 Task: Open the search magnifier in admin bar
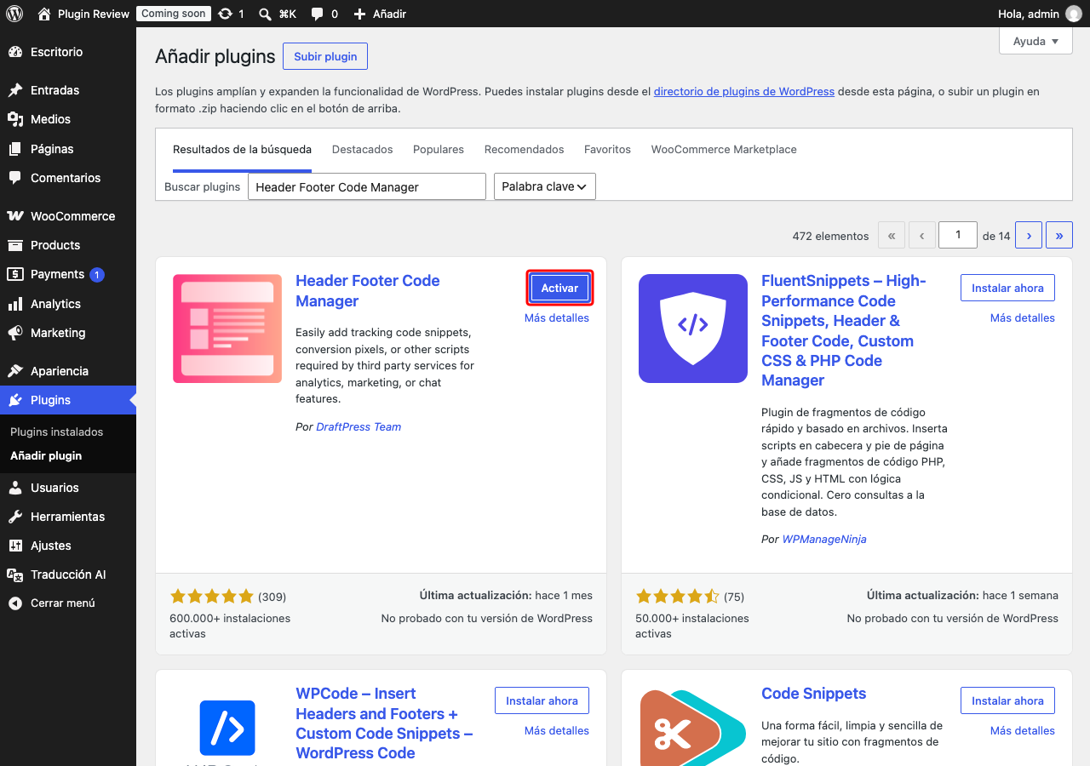(x=265, y=14)
